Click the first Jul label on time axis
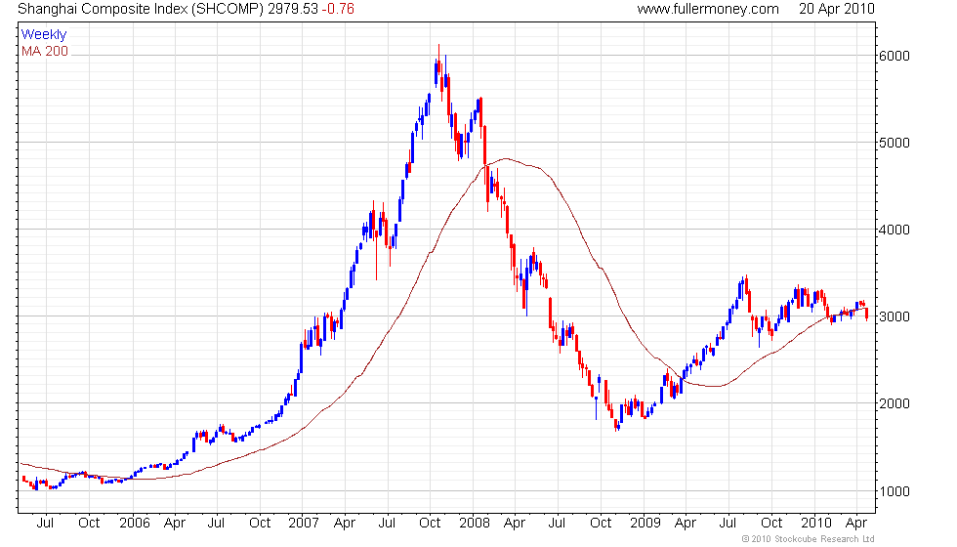 tap(45, 523)
